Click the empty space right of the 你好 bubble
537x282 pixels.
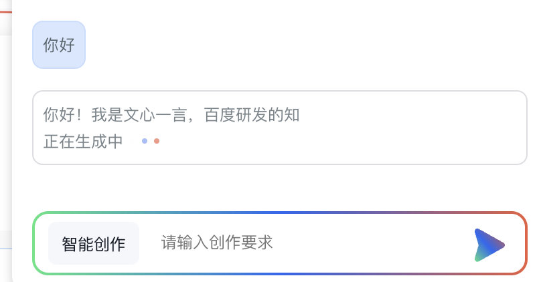pos(301,45)
